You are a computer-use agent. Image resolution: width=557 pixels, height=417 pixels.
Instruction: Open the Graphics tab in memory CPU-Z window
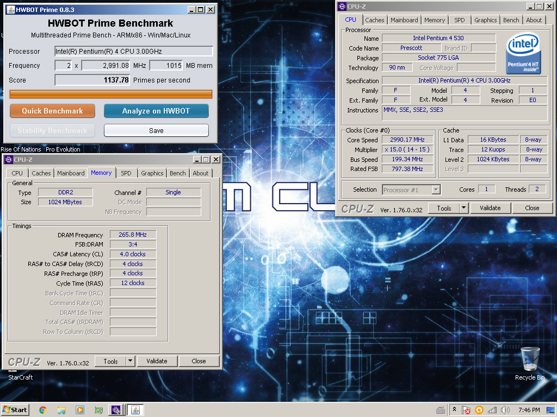pos(152,173)
